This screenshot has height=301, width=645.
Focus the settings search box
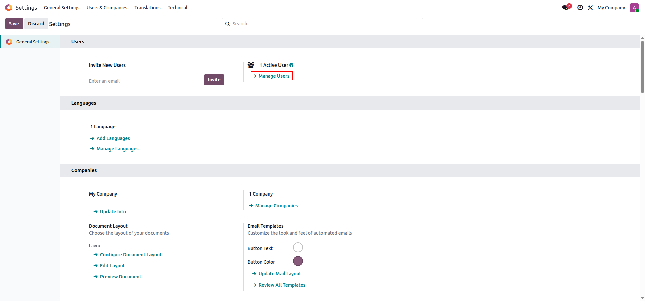(x=322, y=24)
